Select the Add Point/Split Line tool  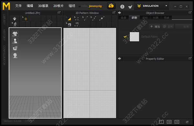coord(102,18)
